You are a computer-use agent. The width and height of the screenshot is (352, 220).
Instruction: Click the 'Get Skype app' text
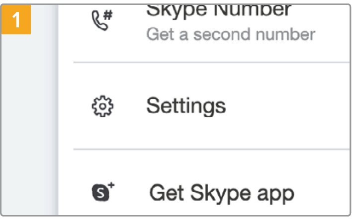point(221,192)
